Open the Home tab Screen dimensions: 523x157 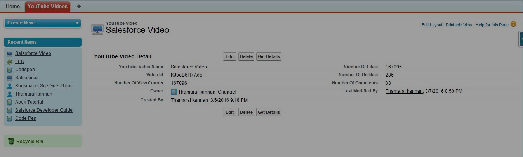click(x=13, y=6)
